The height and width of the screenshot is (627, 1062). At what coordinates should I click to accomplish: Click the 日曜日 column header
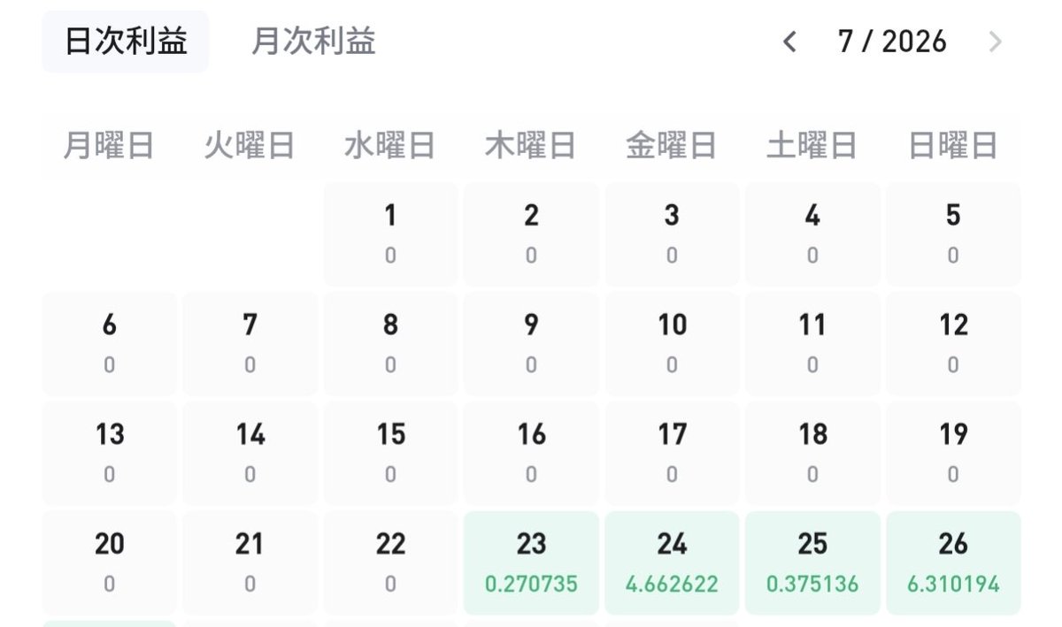(x=953, y=145)
